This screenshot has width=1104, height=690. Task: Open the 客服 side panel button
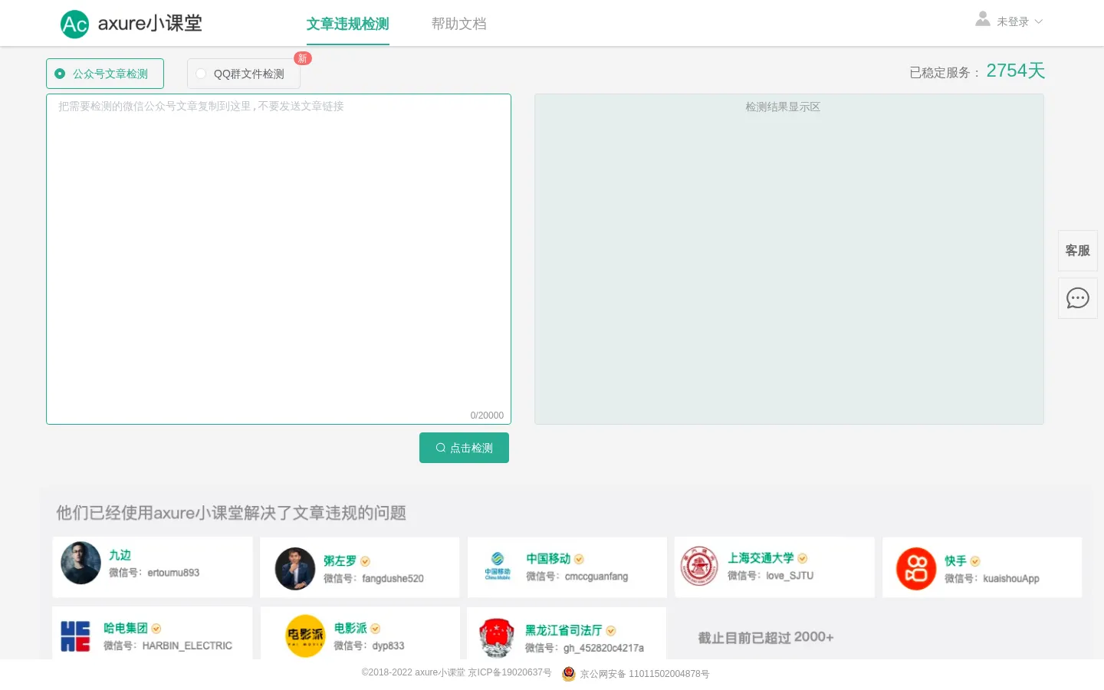pyautogui.click(x=1078, y=251)
